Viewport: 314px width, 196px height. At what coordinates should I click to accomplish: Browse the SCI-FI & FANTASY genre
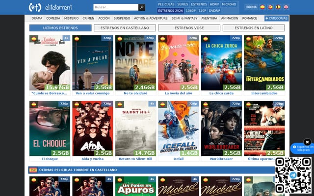tap(184, 18)
